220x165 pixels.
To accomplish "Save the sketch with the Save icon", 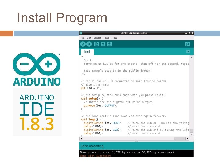I will click(x=109, y=44).
